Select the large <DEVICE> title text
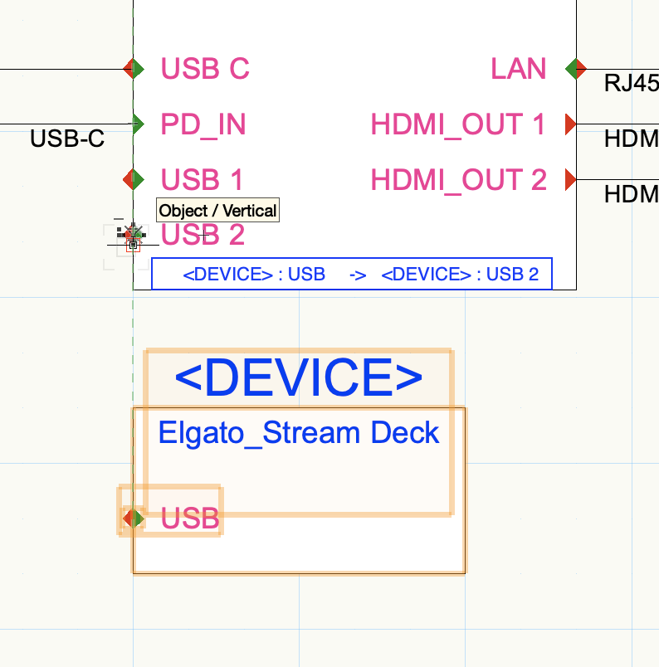This screenshot has width=659, height=667. [299, 377]
